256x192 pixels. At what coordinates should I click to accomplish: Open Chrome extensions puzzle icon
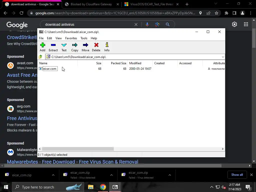click(x=226, y=13)
